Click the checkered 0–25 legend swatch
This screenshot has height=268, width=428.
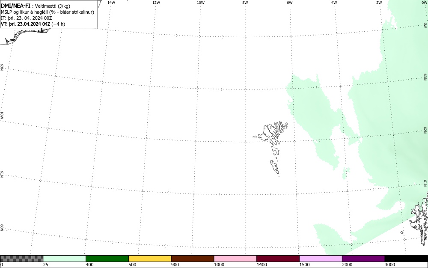pyautogui.click(x=21, y=259)
